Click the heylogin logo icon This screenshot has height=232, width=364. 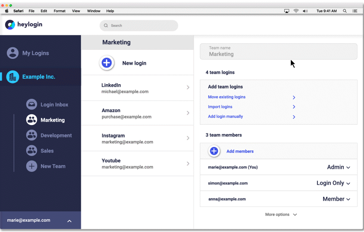coord(10,25)
